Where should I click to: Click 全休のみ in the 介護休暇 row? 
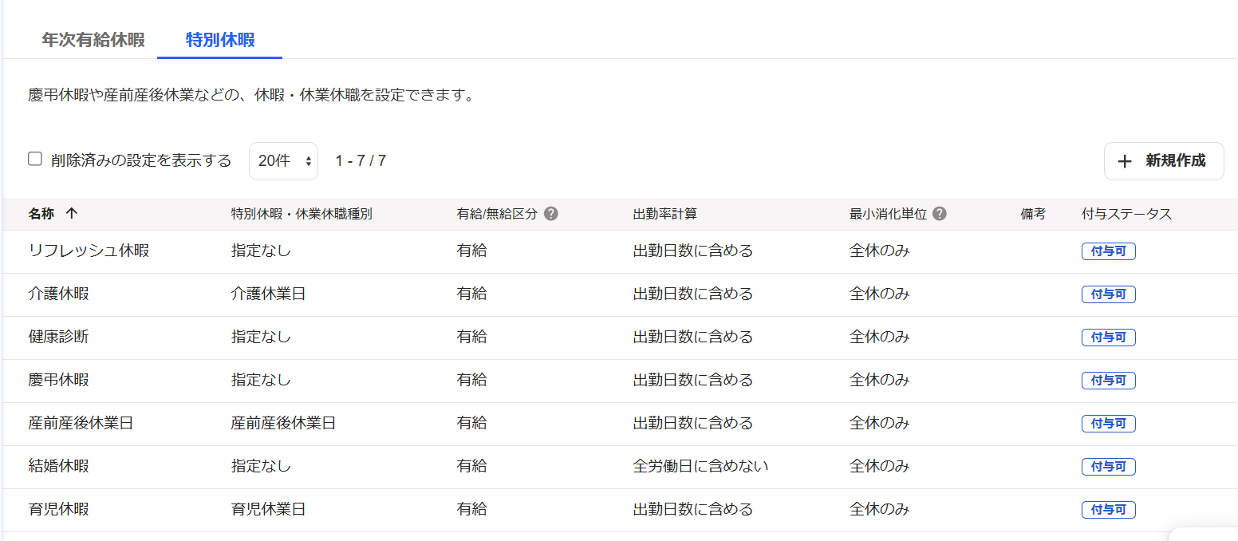(x=880, y=294)
